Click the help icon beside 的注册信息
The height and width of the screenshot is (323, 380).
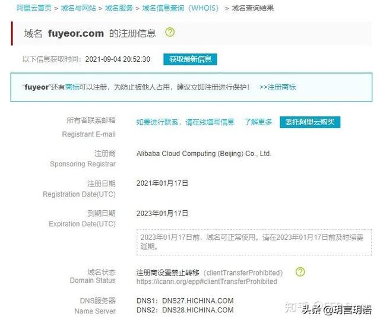click(170, 32)
